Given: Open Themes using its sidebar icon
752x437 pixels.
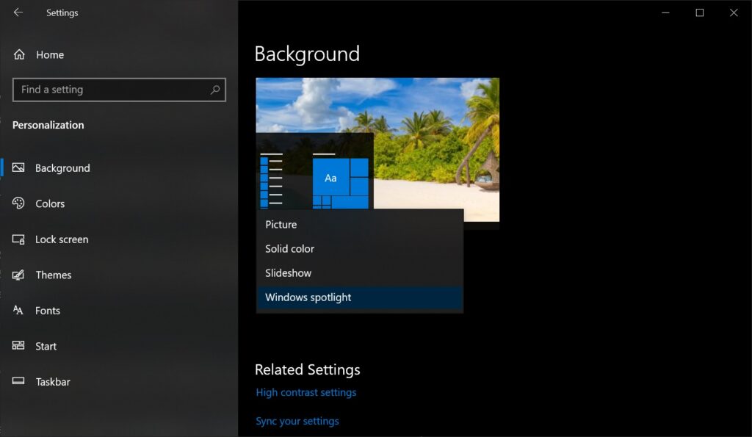Looking at the screenshot, I should click(x=18, y=275).
